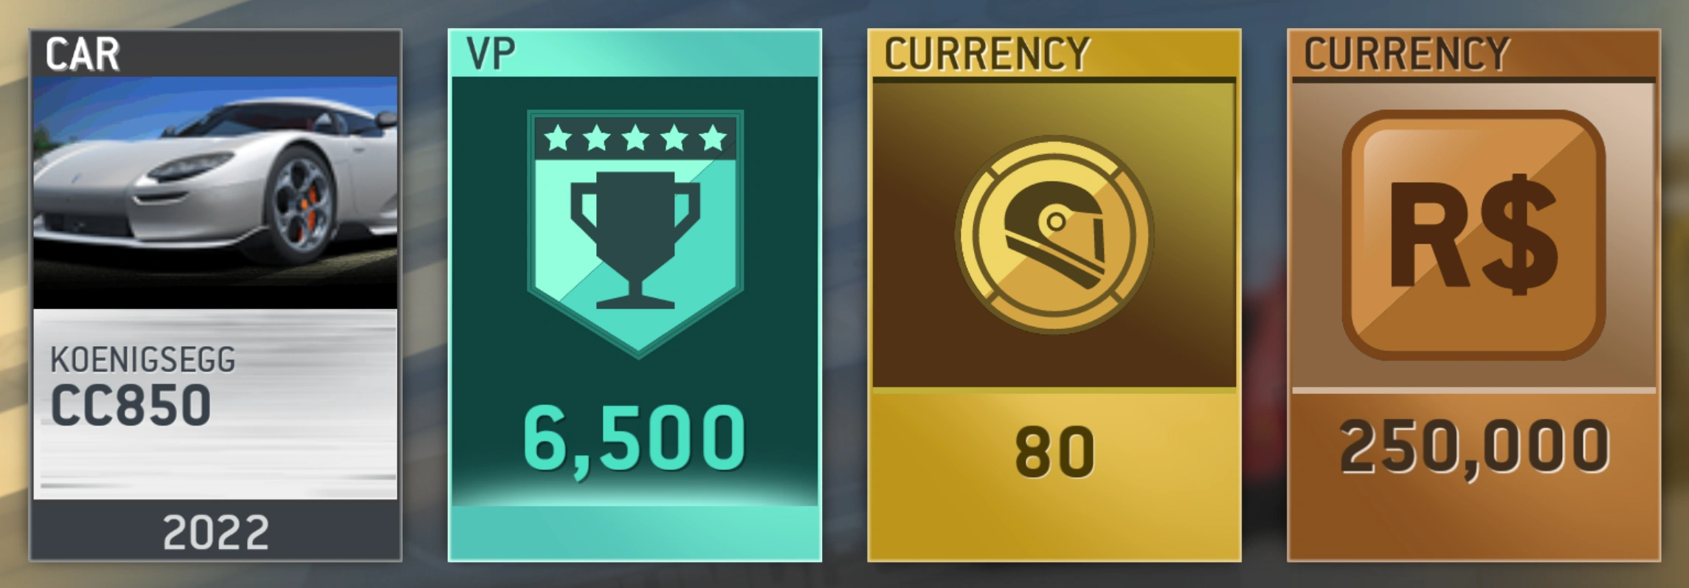Click the CC850 model name

(x=131, y=405)
